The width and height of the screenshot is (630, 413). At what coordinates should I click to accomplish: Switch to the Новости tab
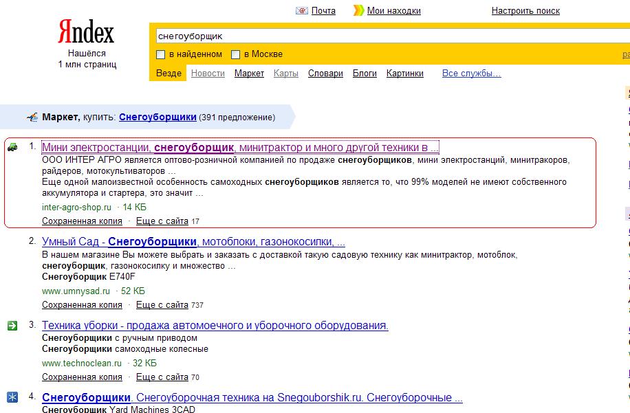[208, 74]
